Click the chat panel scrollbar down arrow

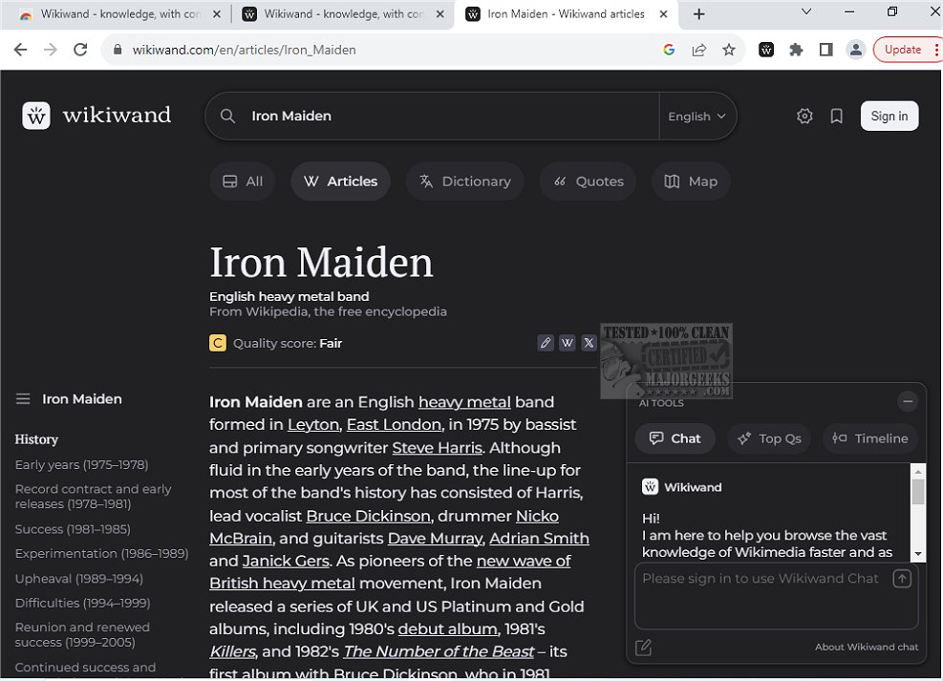coord(918,554)
